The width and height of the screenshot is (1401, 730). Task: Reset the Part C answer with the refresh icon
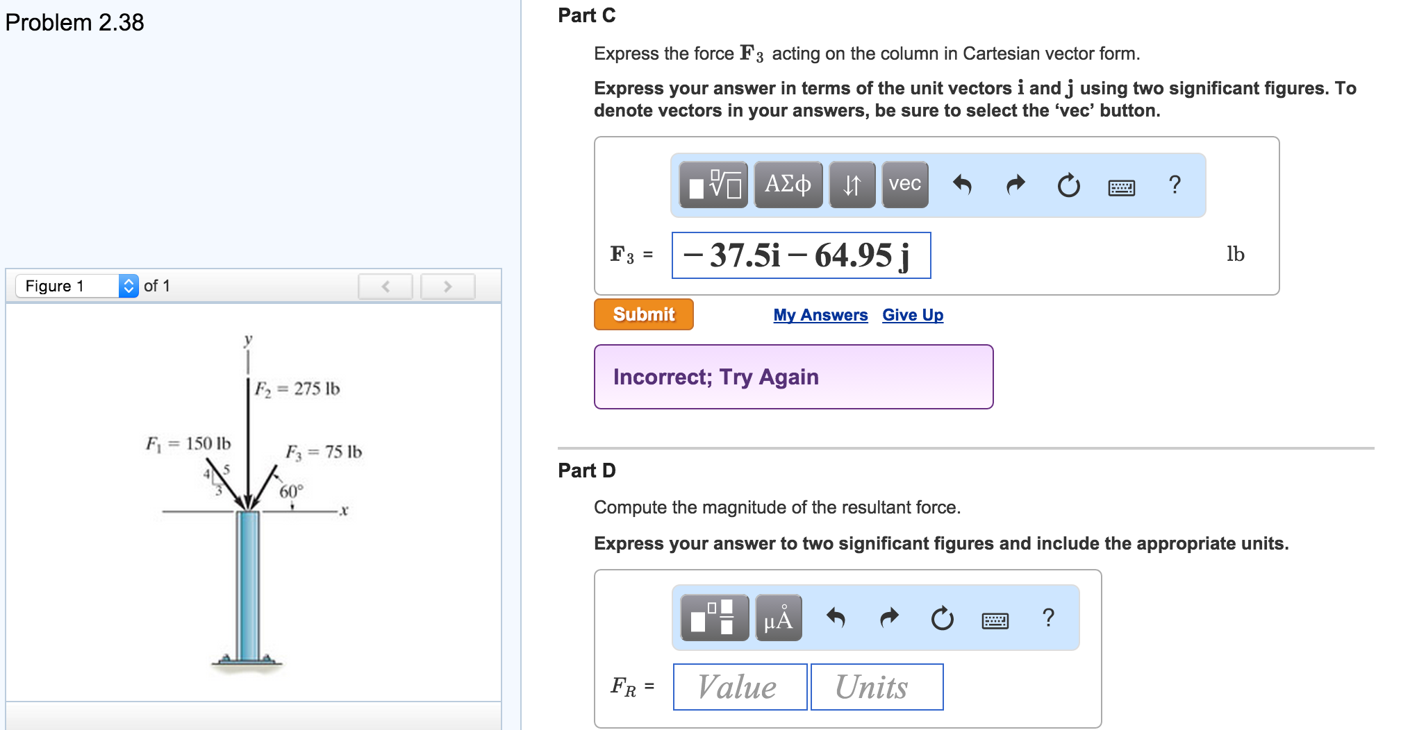(1068, 185)
